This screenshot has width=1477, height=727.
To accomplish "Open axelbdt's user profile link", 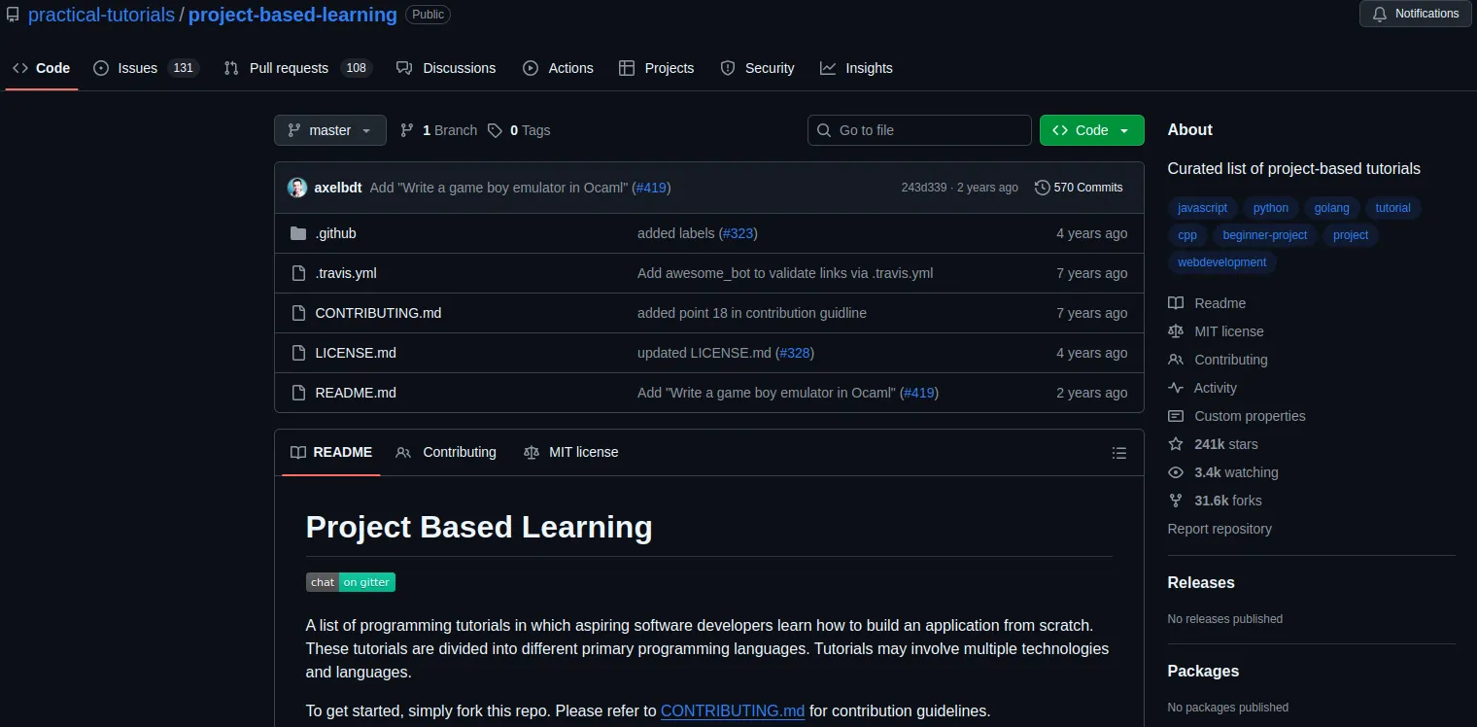I will pyautogui.click(x=338, y=188).
